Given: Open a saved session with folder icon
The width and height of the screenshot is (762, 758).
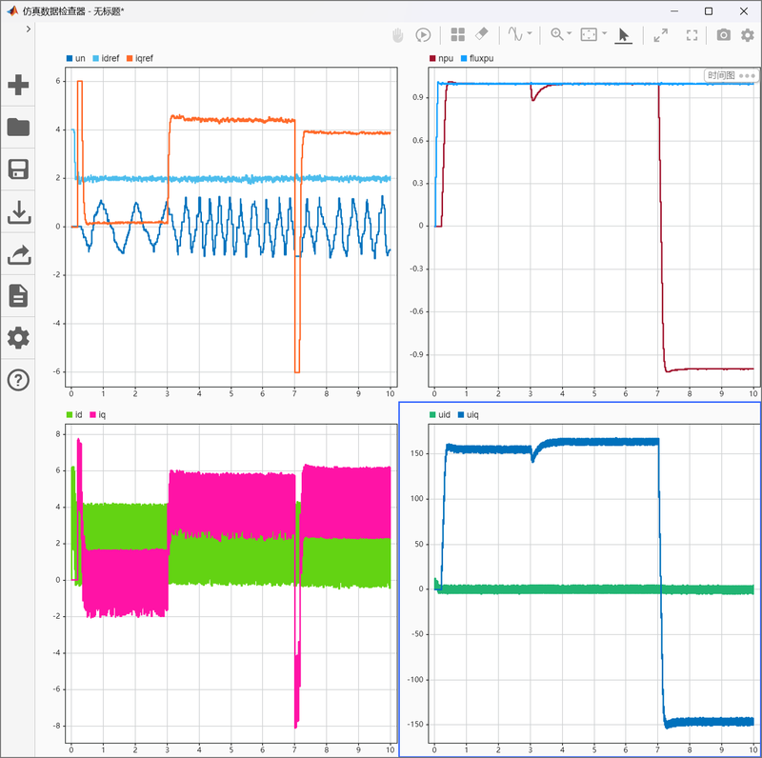Looking at the screenshot, I should (x=18, y=127).
